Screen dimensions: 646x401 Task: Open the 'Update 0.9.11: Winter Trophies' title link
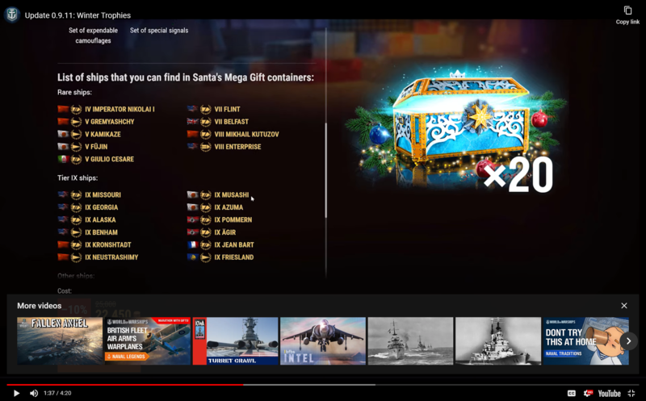tap(78, 15)
